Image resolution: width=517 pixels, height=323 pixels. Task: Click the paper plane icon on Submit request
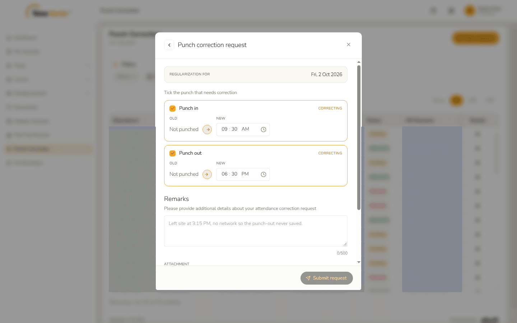click(308, 278)
